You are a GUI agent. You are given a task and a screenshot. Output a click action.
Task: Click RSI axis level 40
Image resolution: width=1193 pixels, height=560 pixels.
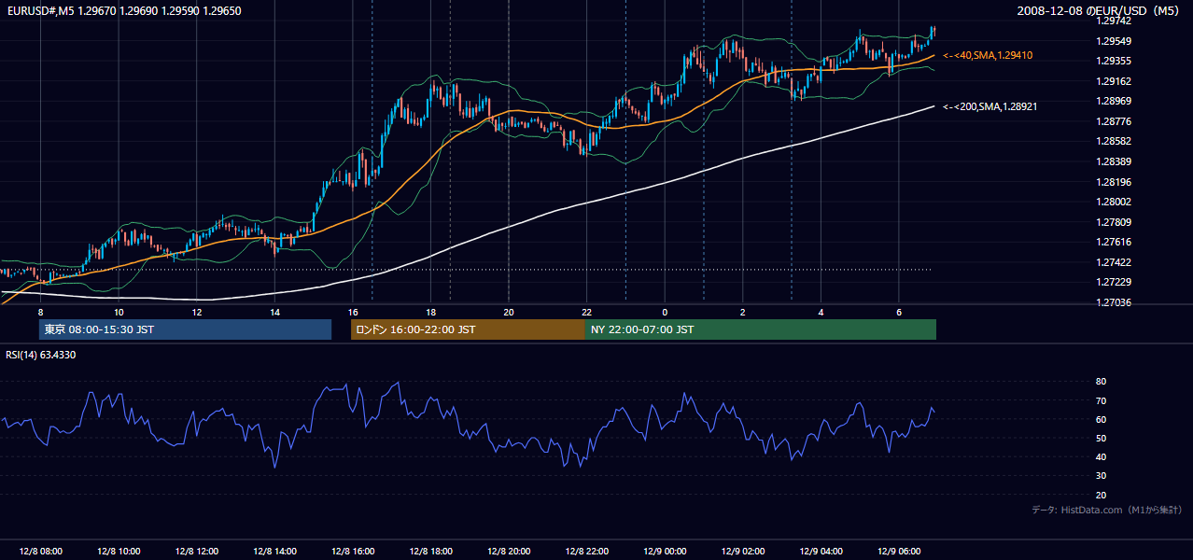point(1101,456)
